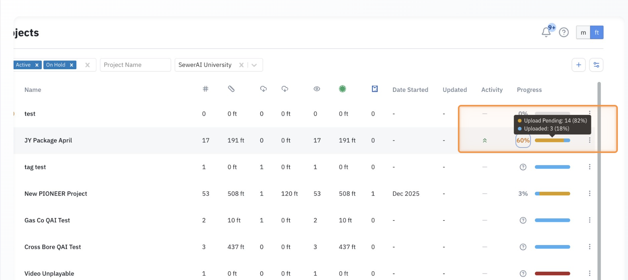Open the three-dot menu for Gas Co QAI Test
The height and width of the screenshot is (280, 628).
click(x=589, y=220)
